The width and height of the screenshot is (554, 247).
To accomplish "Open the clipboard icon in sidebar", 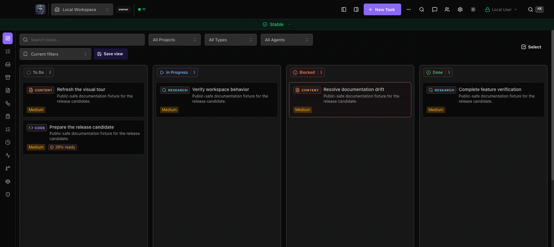I will click(x=8, y=116).
